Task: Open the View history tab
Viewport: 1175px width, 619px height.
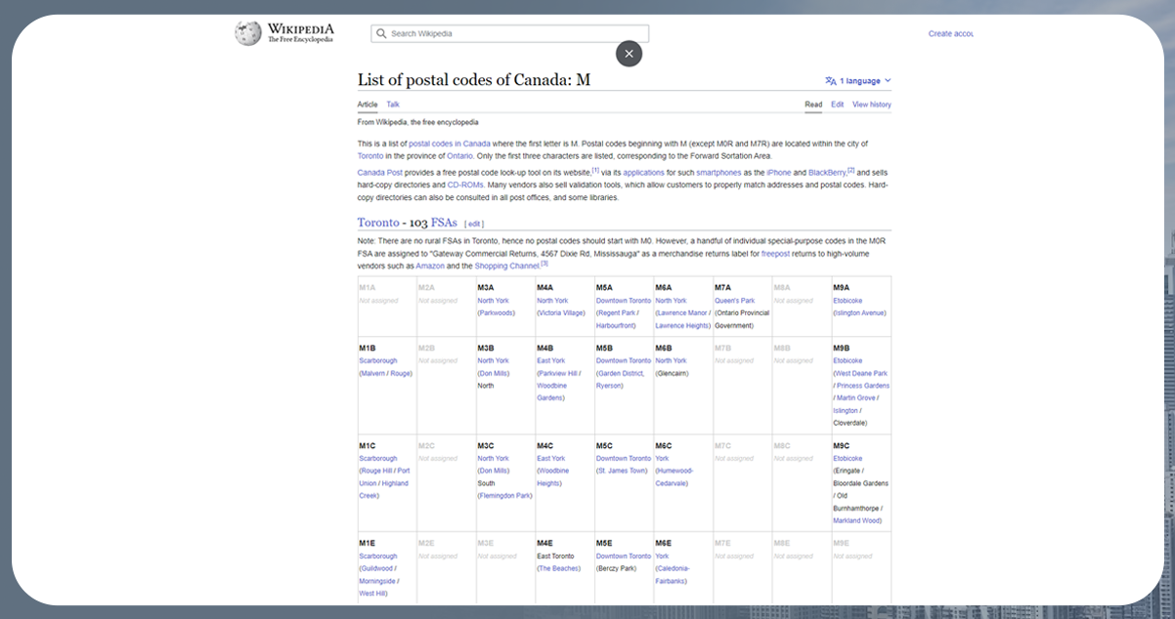Action: click(x=871, y=104)
